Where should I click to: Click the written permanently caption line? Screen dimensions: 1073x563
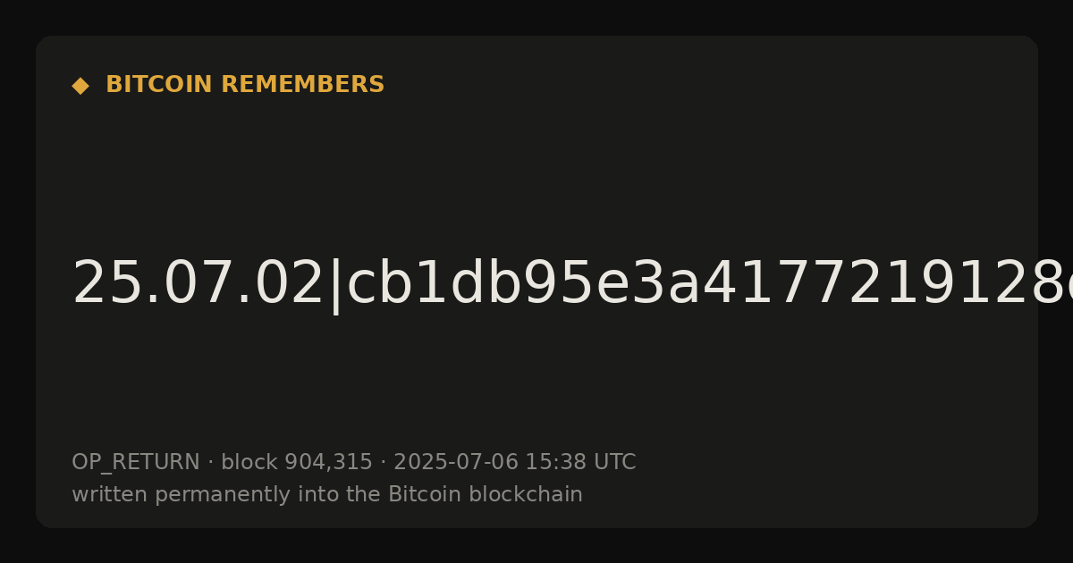327,495
